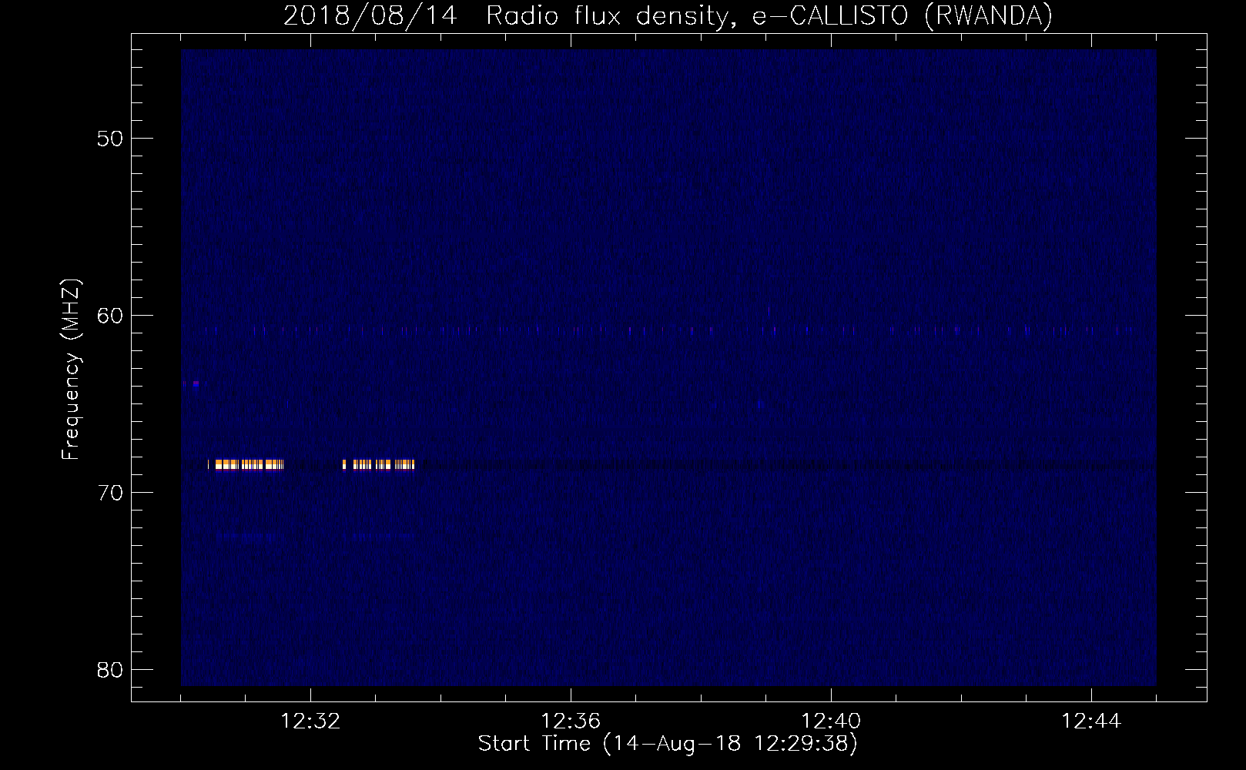The width and height of the screenshot is (1246, 770).
Task: Click the 12:40 time tick label
Action: coord(831,721)
